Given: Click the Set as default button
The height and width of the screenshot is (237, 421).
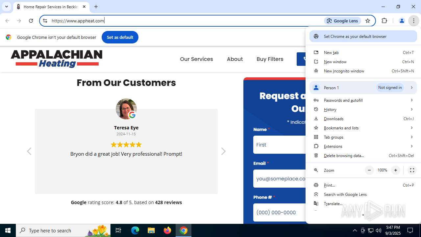Looking at the screenshot, I should 120,37.
